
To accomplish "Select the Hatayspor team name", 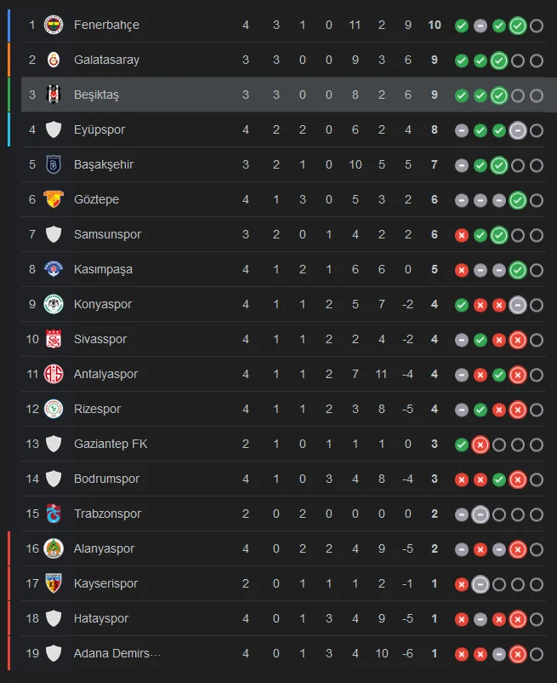I will click(101, 618).
